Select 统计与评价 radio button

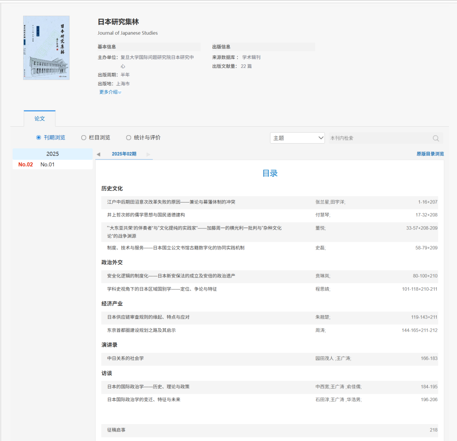129,137
